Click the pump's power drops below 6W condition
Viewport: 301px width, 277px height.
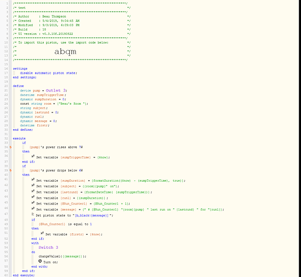coord(56,170)
